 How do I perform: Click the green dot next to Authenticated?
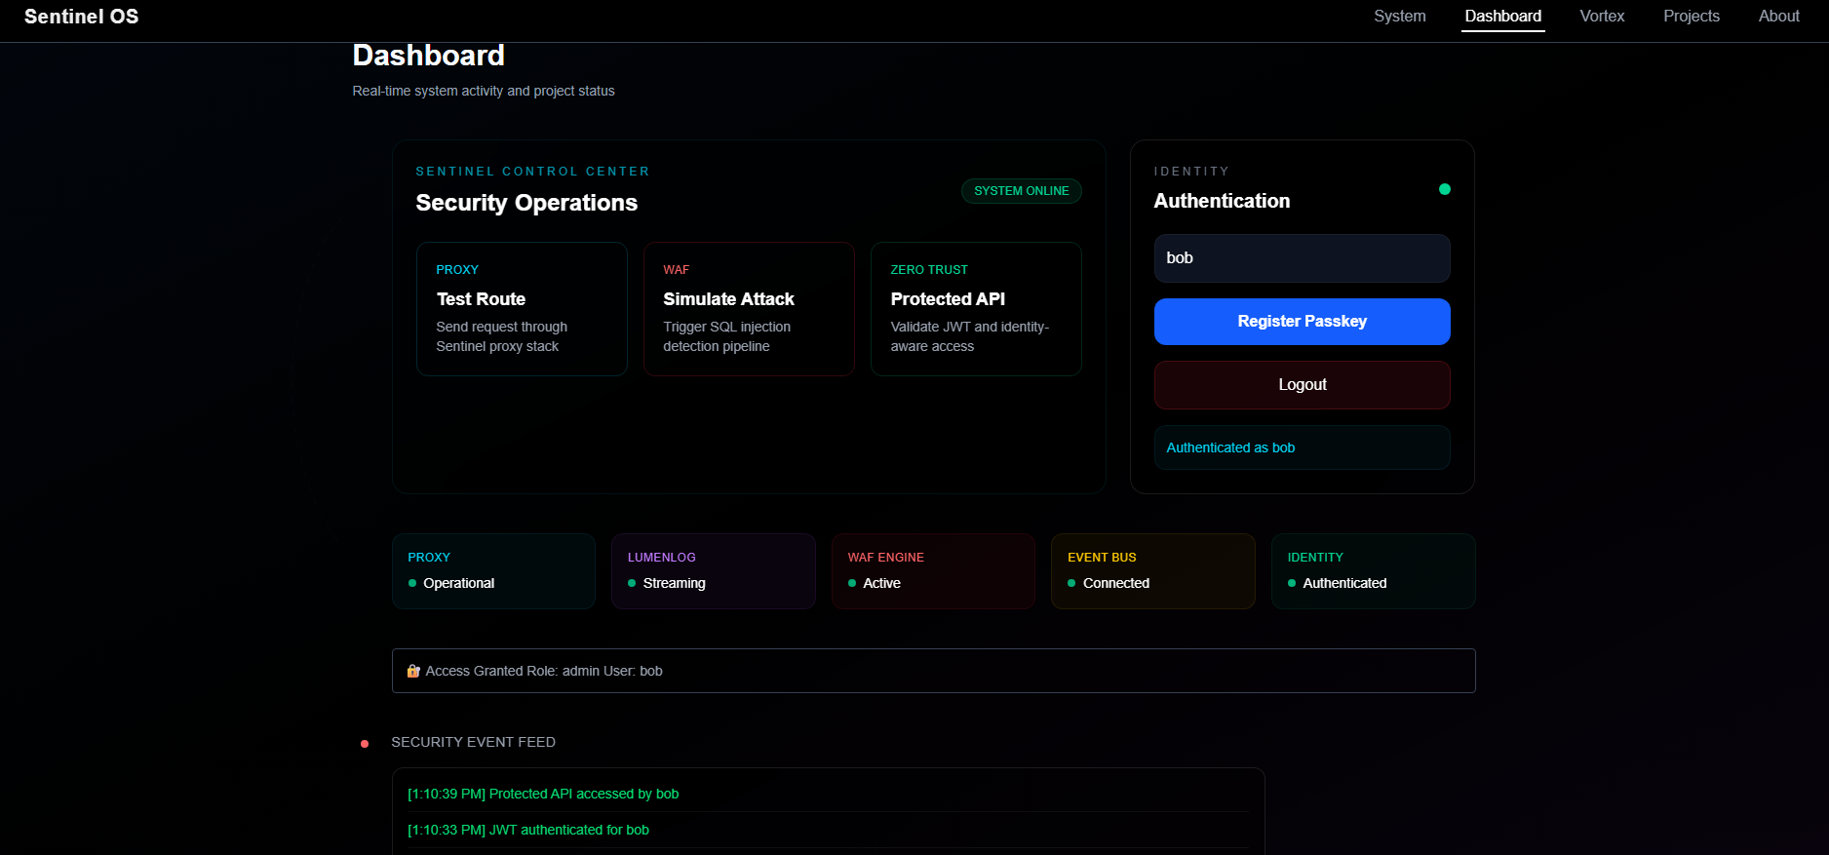click(1292, 583)
